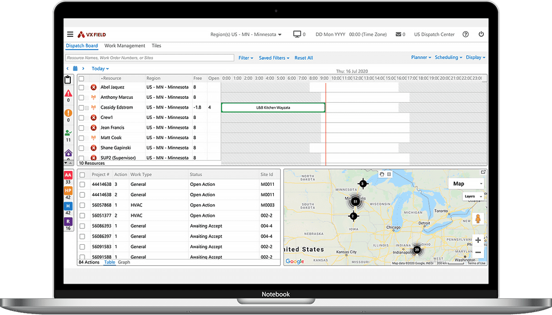
Task: Open the Planner dropdown
Action: [x=421, y=58]
